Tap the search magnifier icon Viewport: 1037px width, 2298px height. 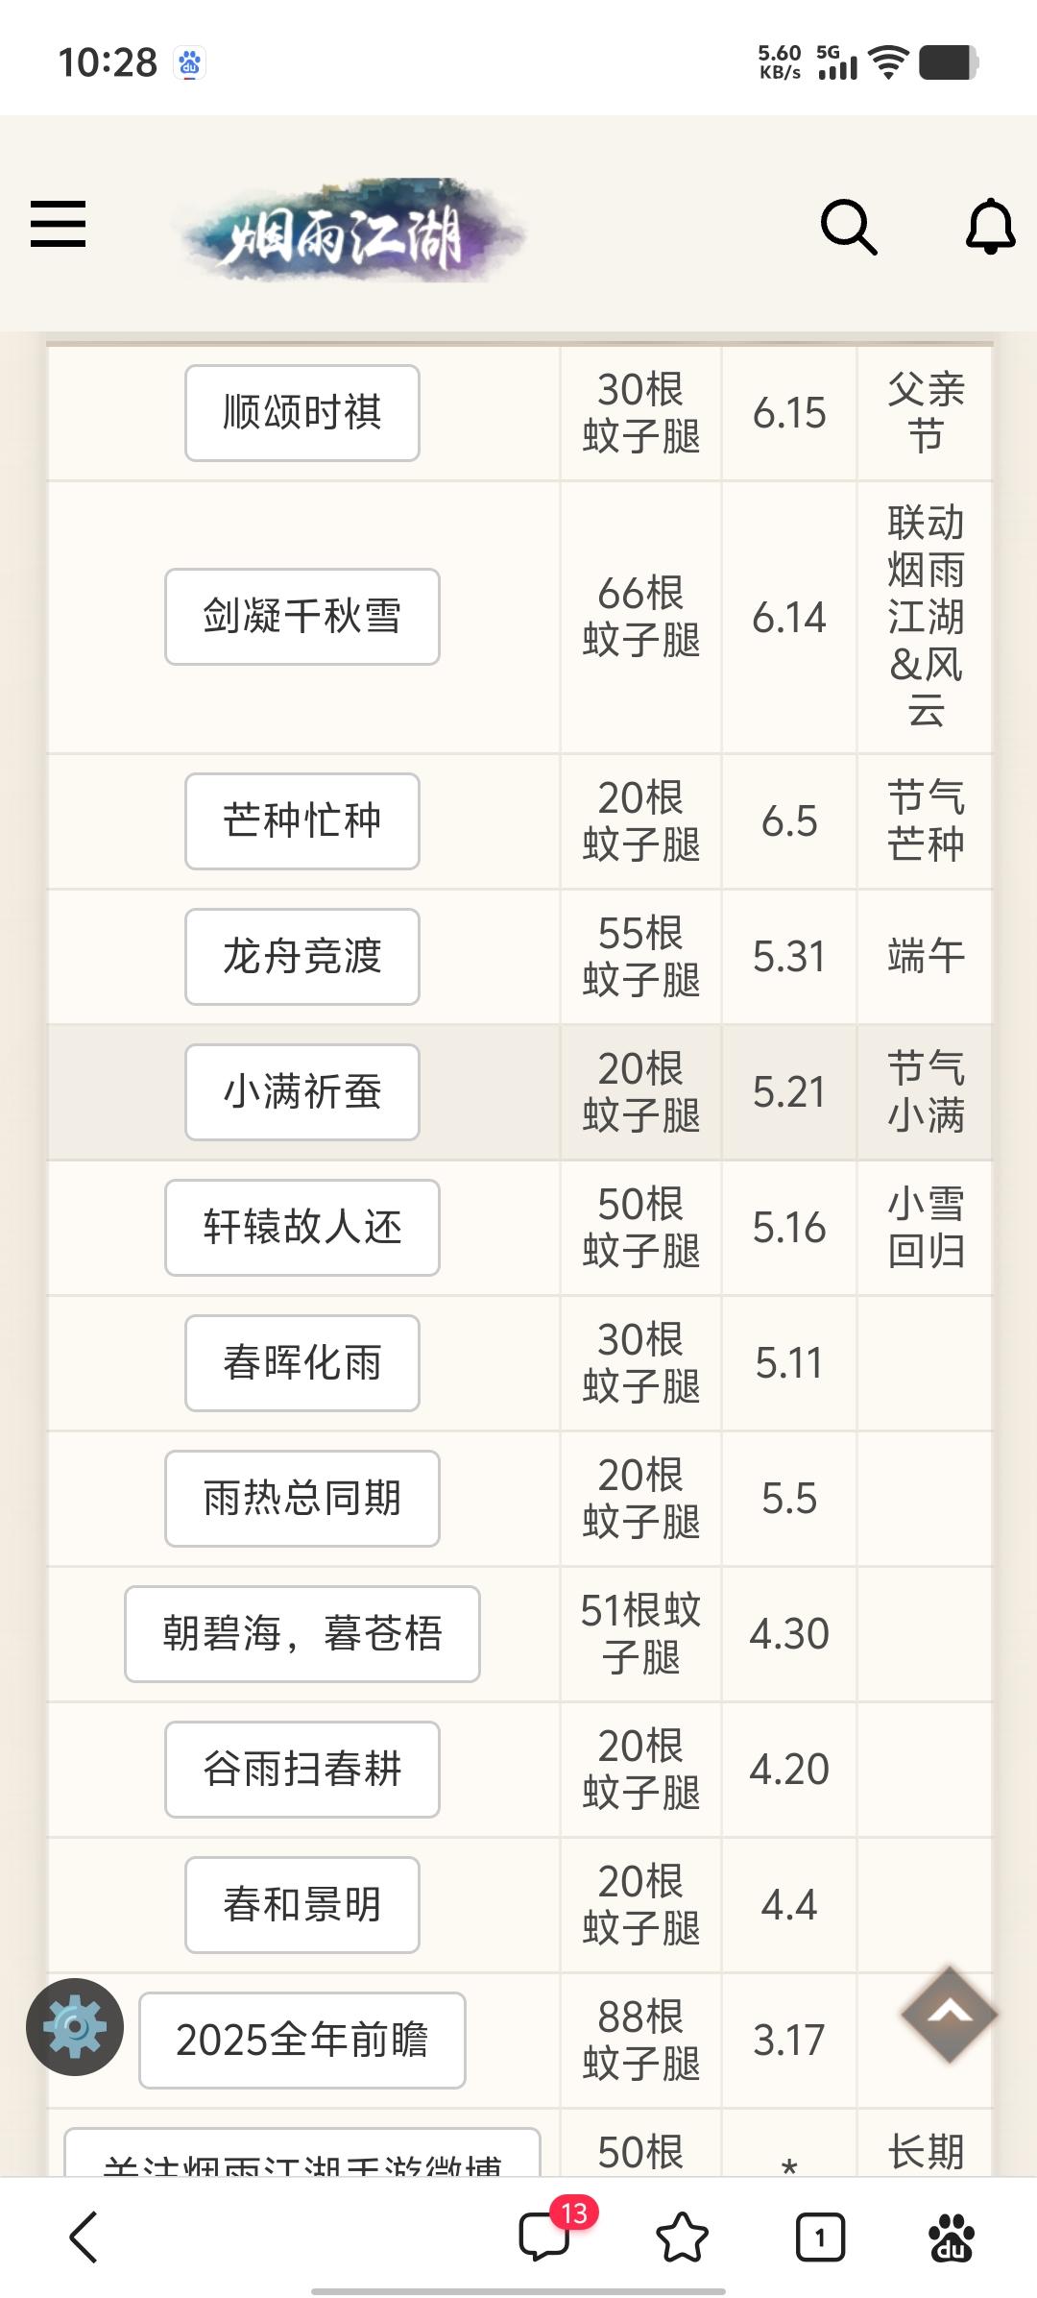tap(849, 228)
